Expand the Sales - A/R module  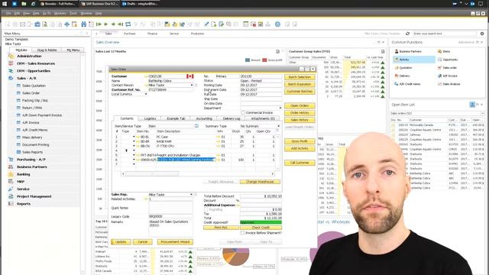pyautogui.click(x=27, y=78)
